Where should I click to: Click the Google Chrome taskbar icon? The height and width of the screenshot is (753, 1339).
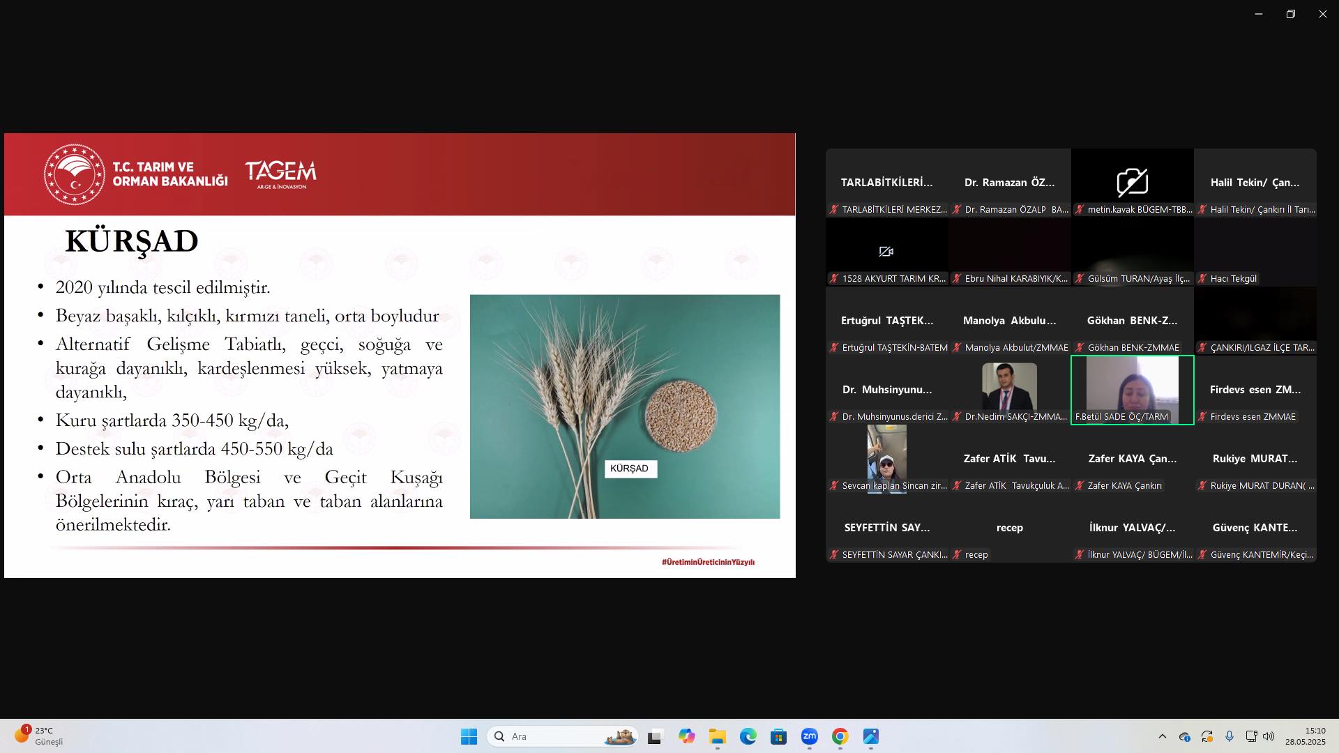840,736
